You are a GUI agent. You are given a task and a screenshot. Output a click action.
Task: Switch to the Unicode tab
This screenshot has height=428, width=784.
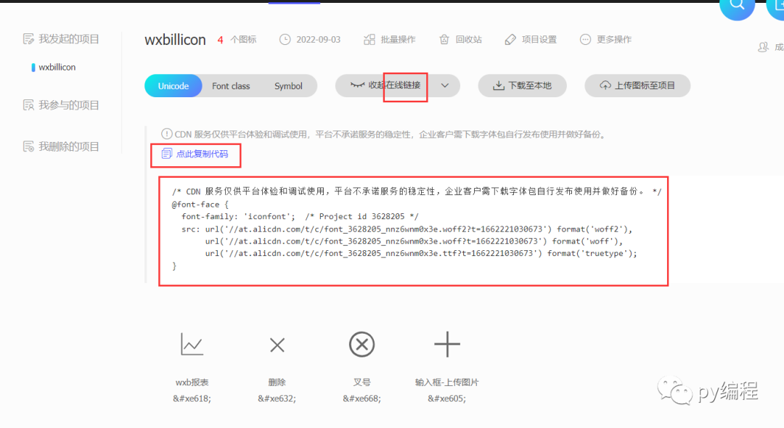pyautogui.click(x=173, y=86)
